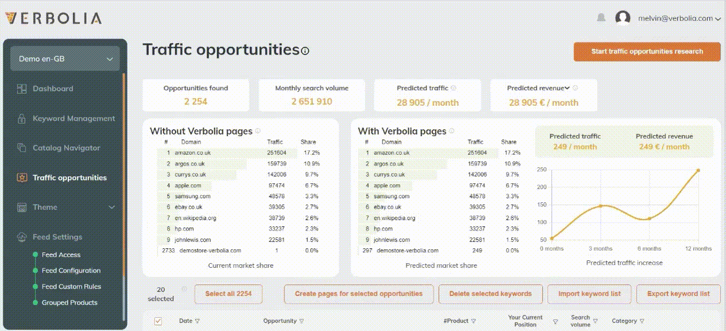The width and height of the screenshot is (726, 331).
Task: Click Create pages for selected opportunities
Action: click(358, 294)
